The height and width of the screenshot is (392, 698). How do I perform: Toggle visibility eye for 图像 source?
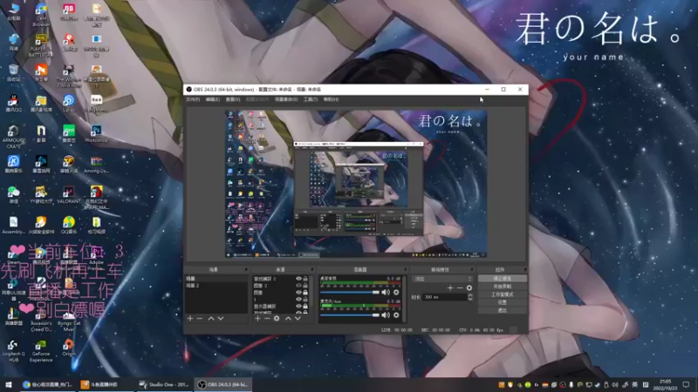298,293
